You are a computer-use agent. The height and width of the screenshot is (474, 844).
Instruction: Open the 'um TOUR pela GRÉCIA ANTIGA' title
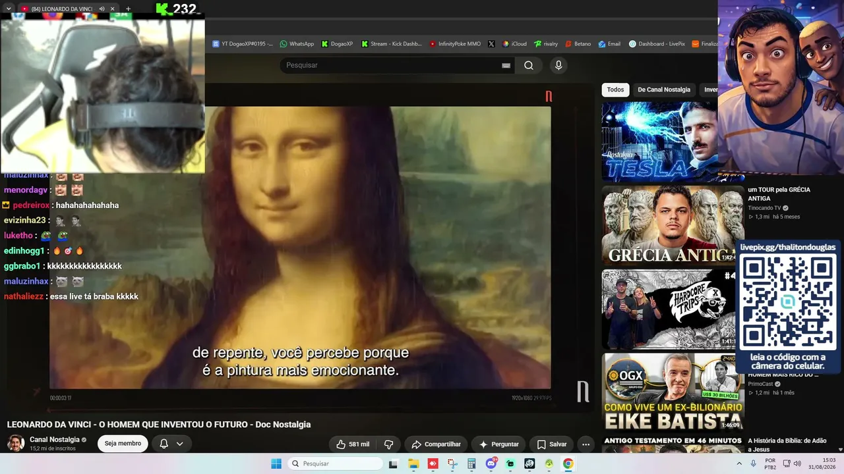click(779, 194)
